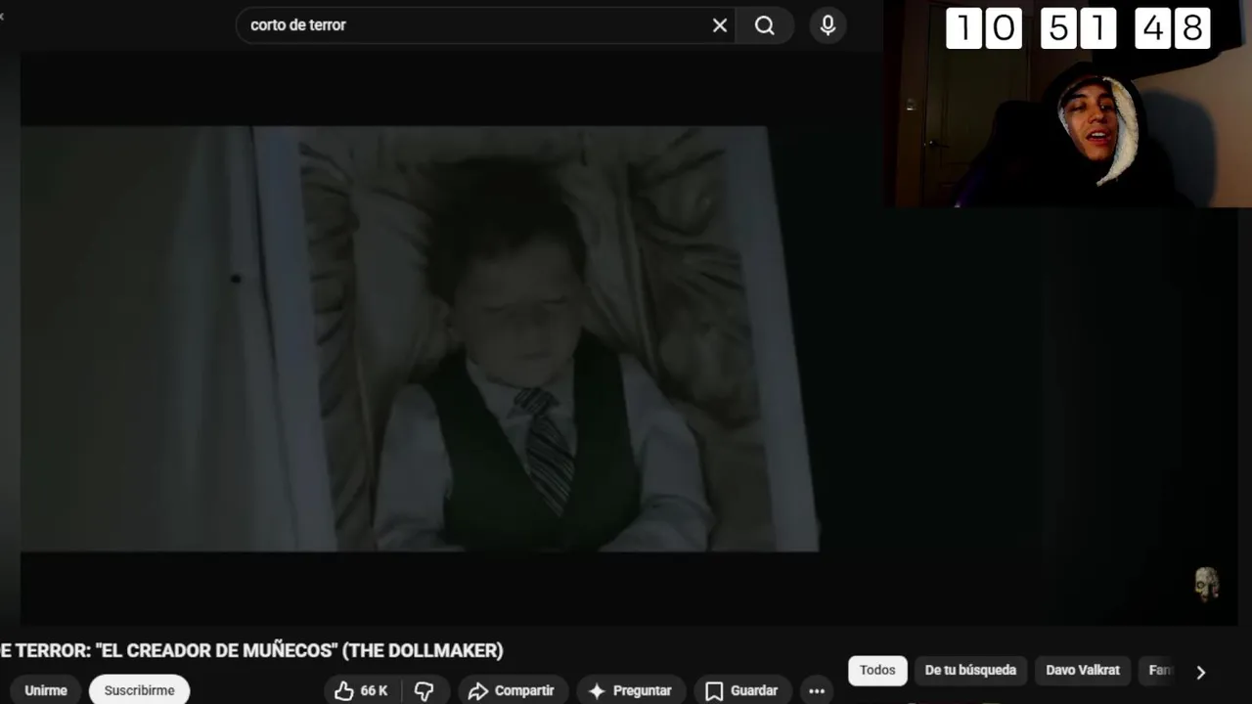Like the video with thumbs-up 66 K
The image size is (1252, 704).
(360, 690)
